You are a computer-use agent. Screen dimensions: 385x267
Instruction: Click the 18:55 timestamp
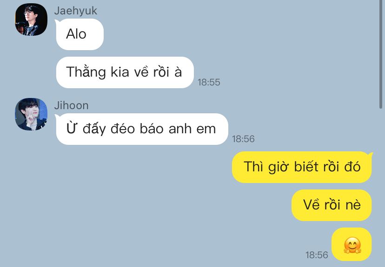tap(209, 82)
